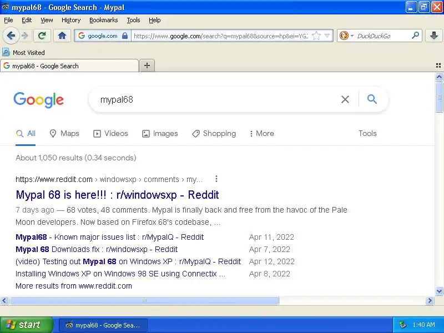444x333 pixels.
Task: Click the 'Apr 11, 2022' date text
Action: [x=271, y=237]
